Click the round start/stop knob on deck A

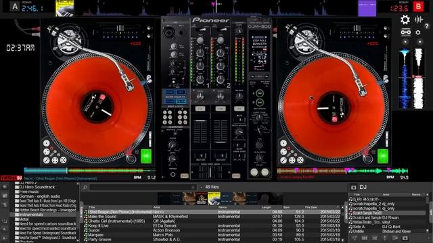click(x=131, y=159)
